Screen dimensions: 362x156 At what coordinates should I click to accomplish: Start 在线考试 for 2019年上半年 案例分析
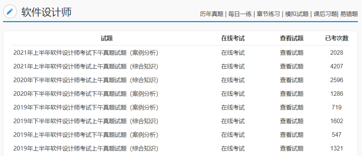click(x=233, y=135)
